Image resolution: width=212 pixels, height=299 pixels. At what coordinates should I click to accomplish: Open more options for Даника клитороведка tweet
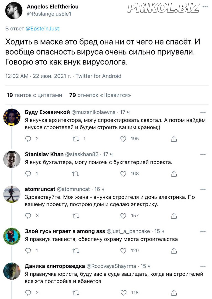(203, 266)
